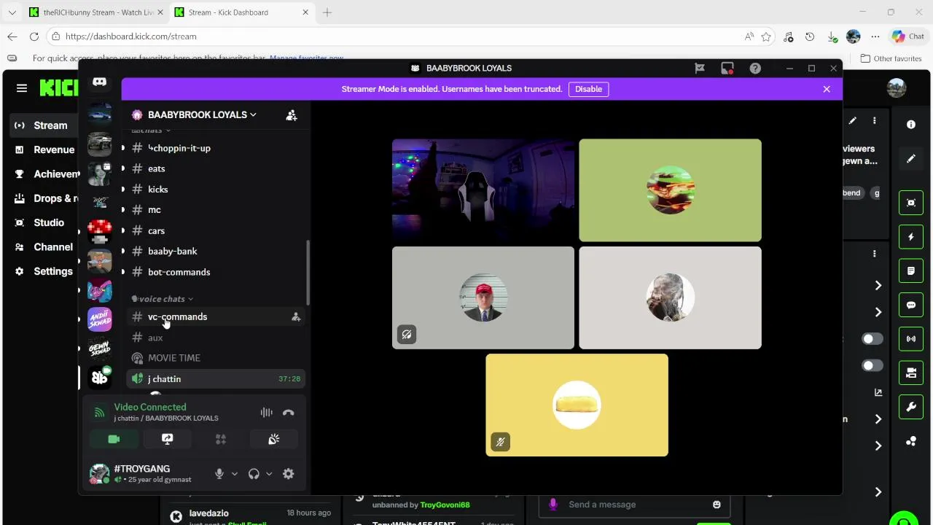Screen dimensions: 933x525
Task: Expand the baaby-bank channel arrow
Action: [122, 252]
